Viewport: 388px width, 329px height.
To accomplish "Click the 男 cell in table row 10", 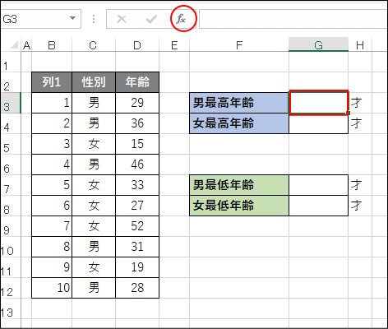I will (94, 288).
